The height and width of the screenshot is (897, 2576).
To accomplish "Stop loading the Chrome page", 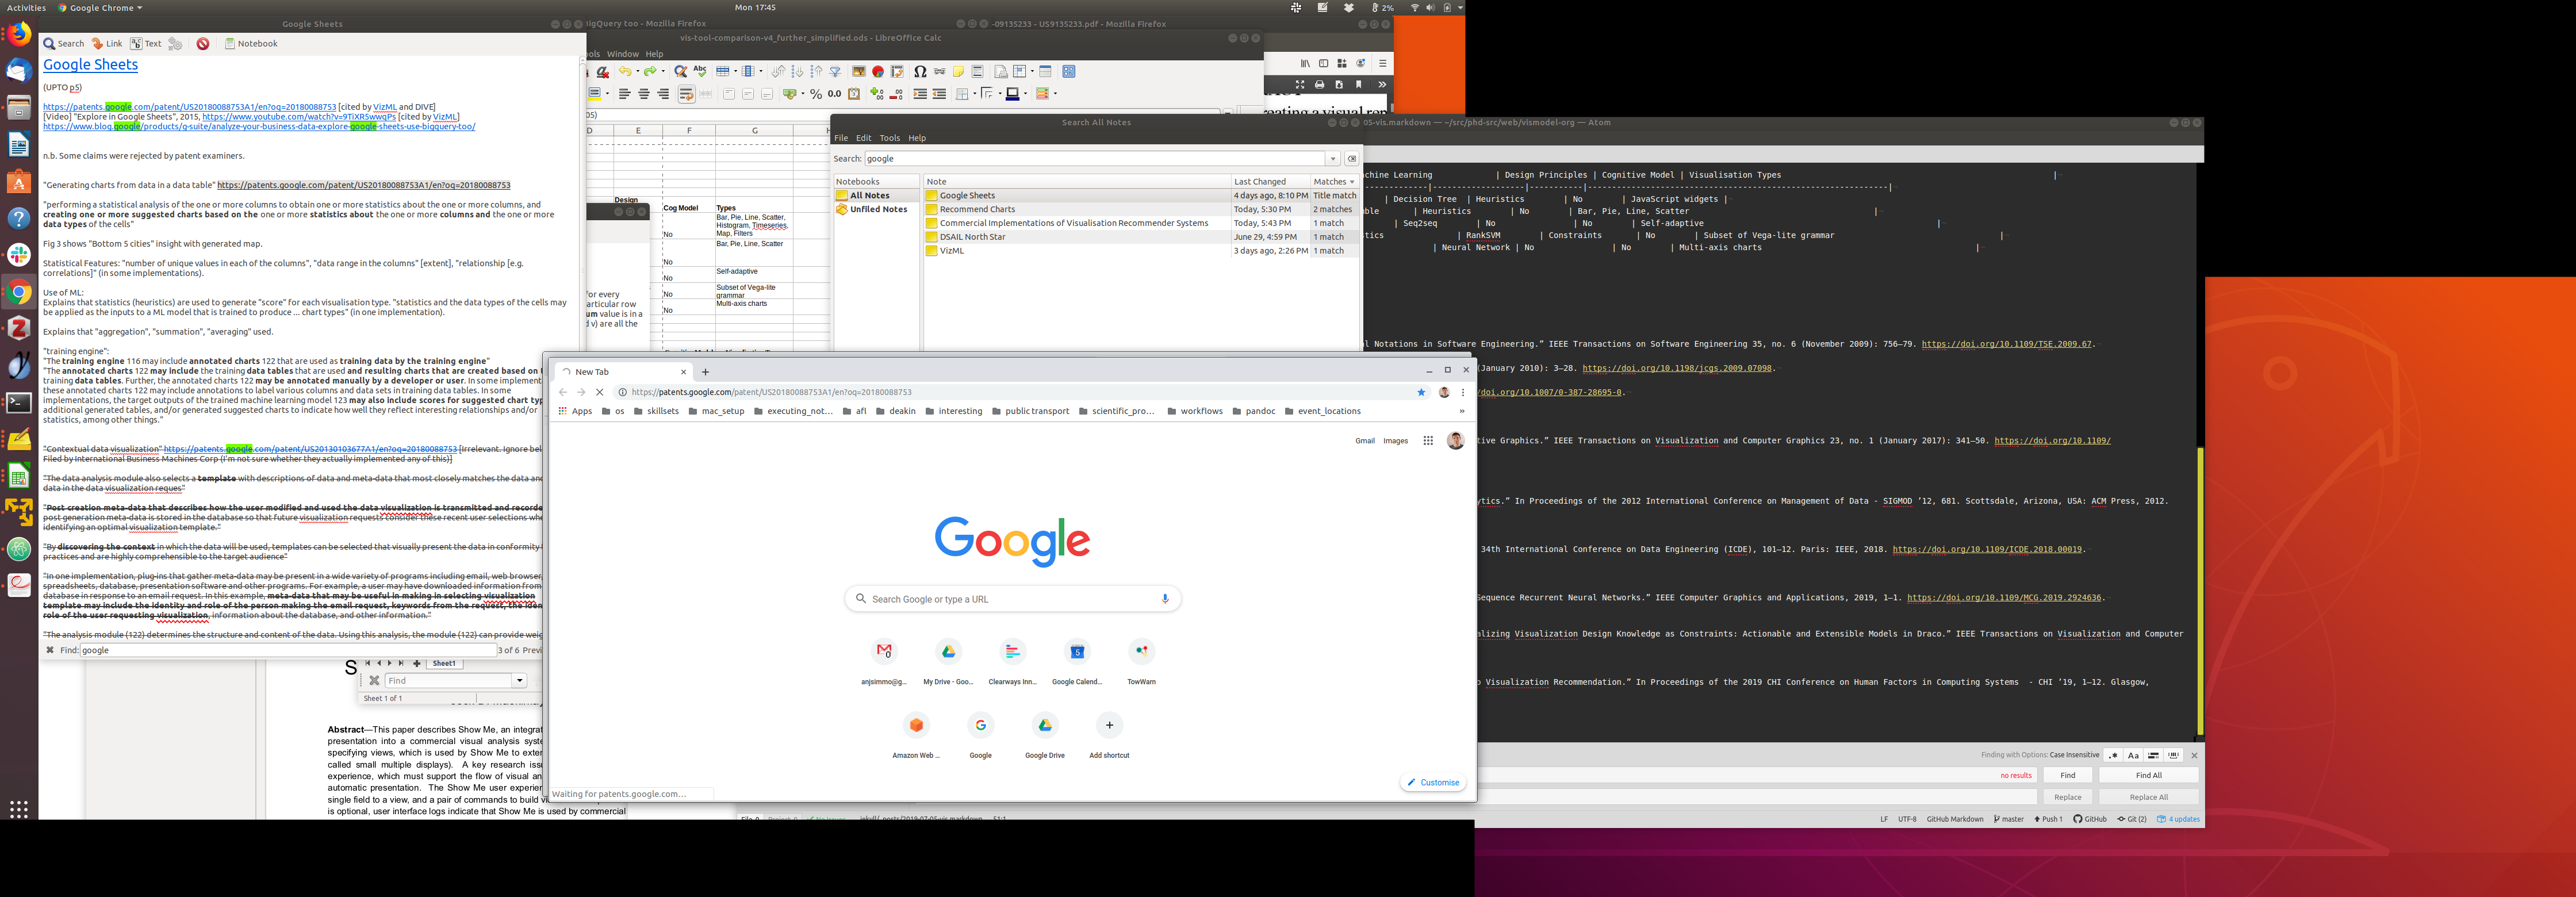I will click(599, 392).
